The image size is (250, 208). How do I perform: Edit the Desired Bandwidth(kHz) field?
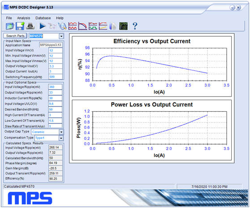(55, 110)
